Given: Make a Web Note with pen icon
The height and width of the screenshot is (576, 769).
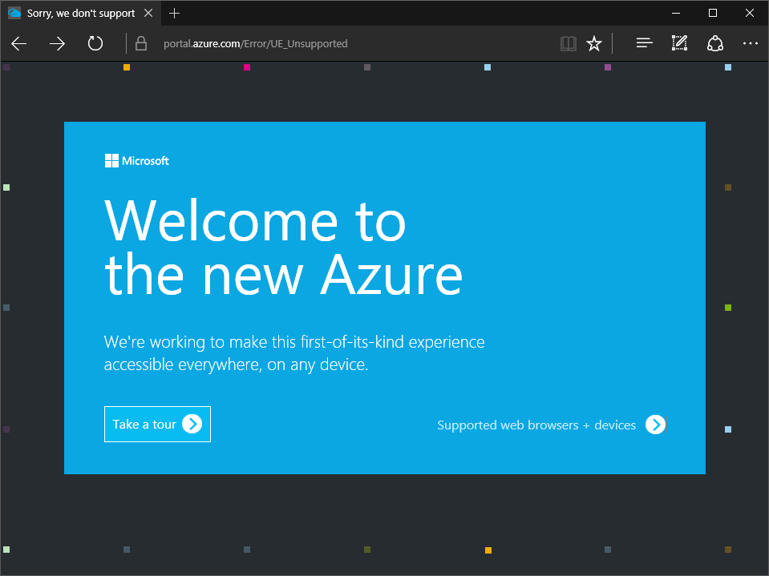Looking at the screenshot, I should [x=679, y=43].
